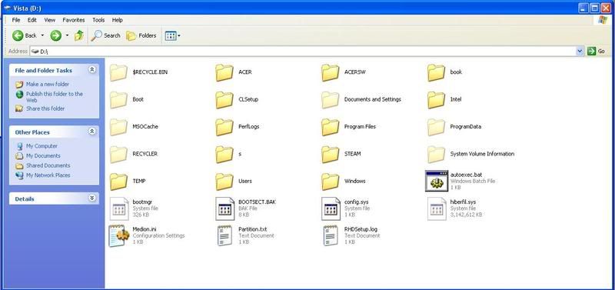Select the ACER folder icon
This screenshot has height=290, width=615.
tap(224, 72)
